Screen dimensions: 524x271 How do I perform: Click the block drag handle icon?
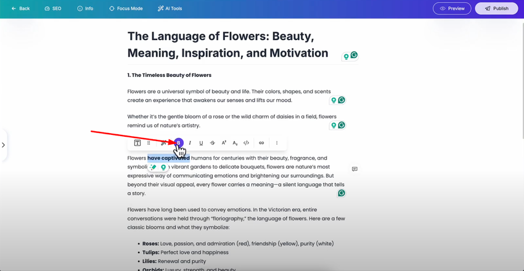coord(149,143)
